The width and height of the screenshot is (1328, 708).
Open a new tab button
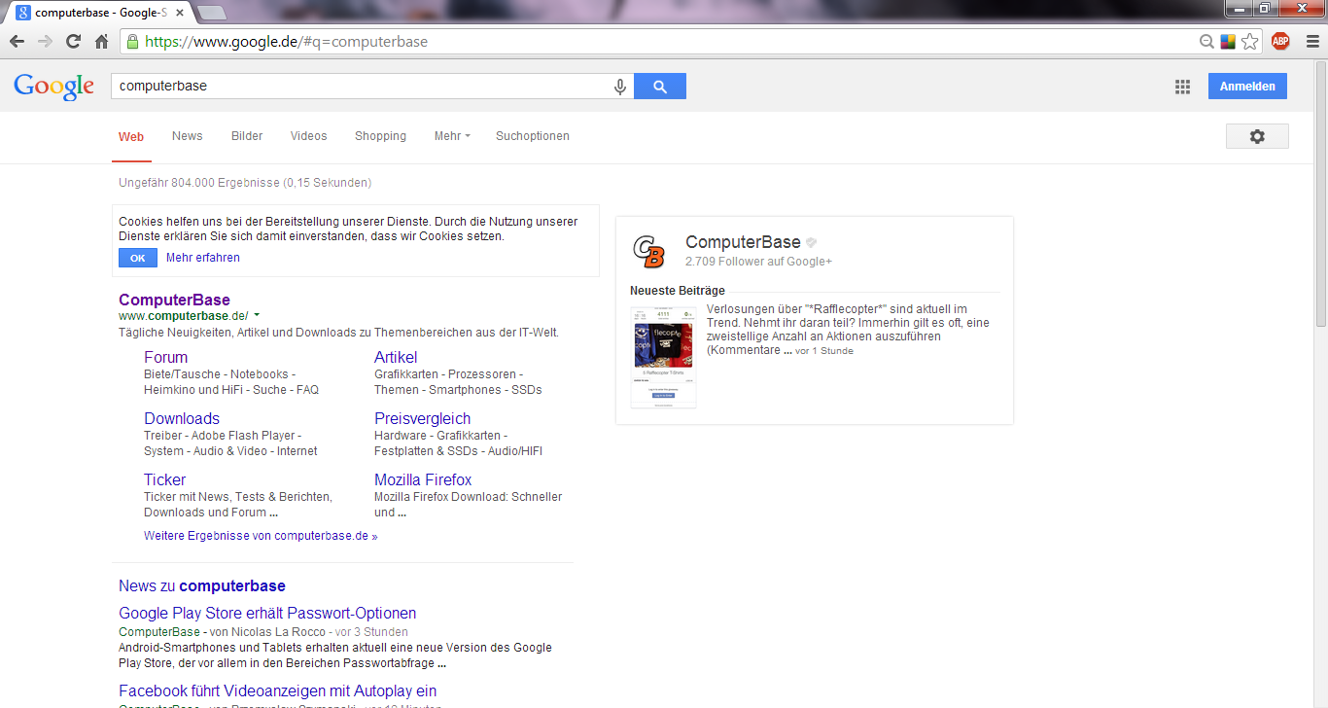pos(211,13)
